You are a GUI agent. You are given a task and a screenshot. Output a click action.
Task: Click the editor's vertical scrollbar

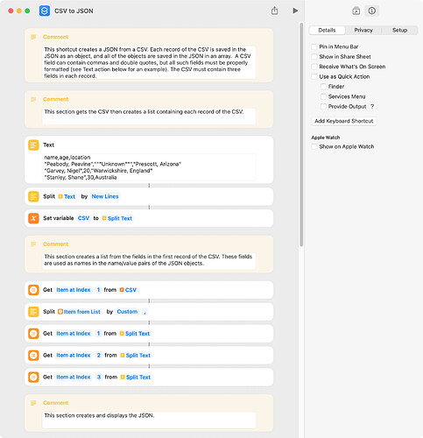(301, 135)
